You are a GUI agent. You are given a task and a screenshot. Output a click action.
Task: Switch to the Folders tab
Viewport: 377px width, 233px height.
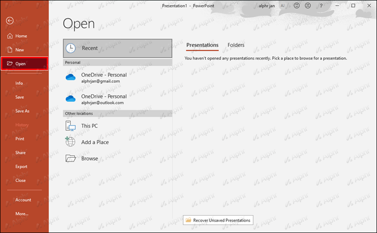coord(236,45)
